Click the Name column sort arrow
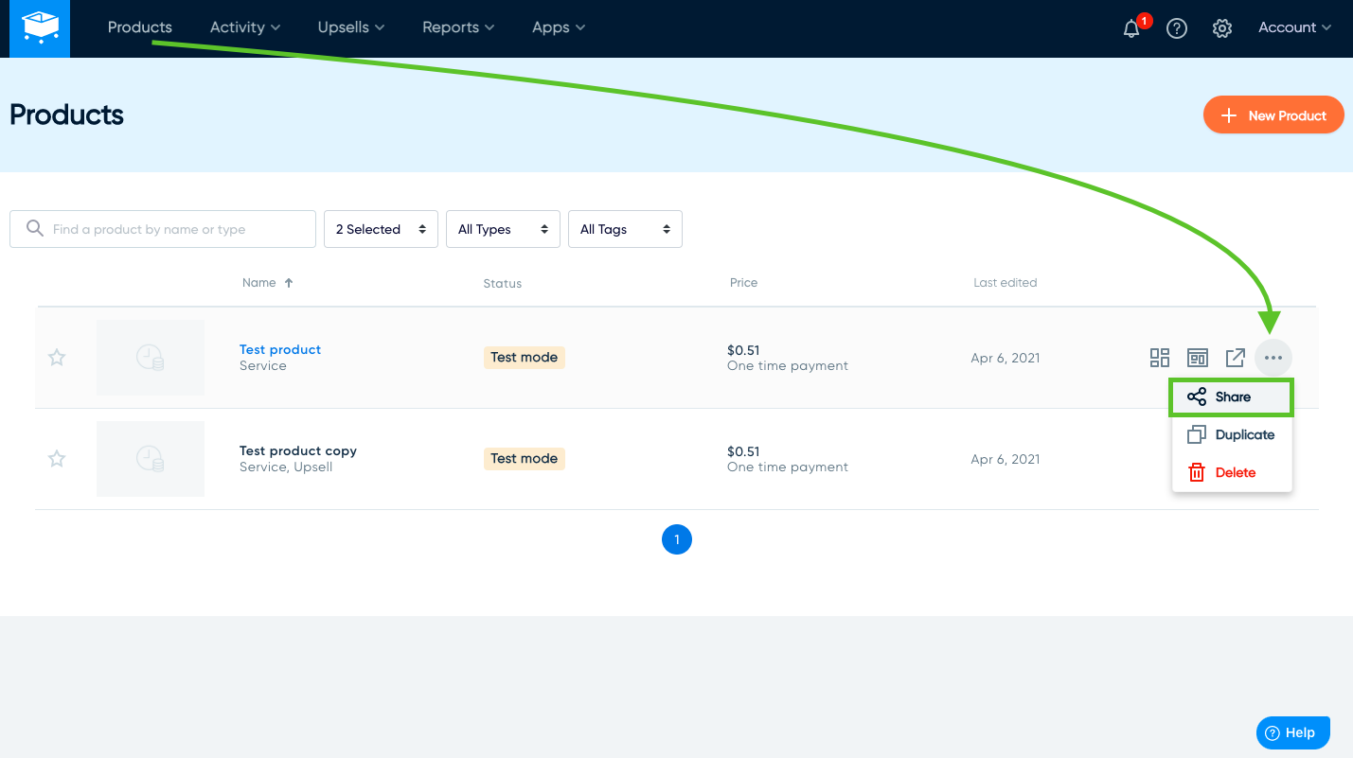The width and height of the screenshot is (1353, 758). click(x=289, y=282)
